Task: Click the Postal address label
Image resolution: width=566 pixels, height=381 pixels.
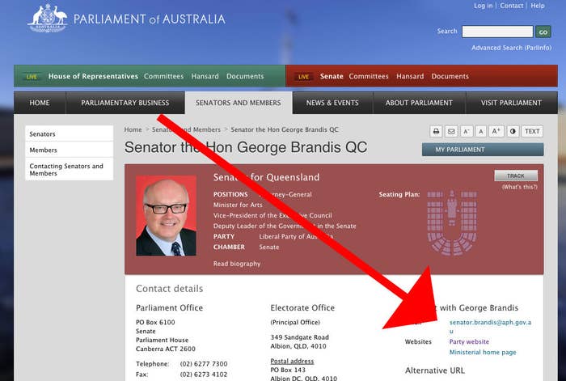Action: (292, 361)
